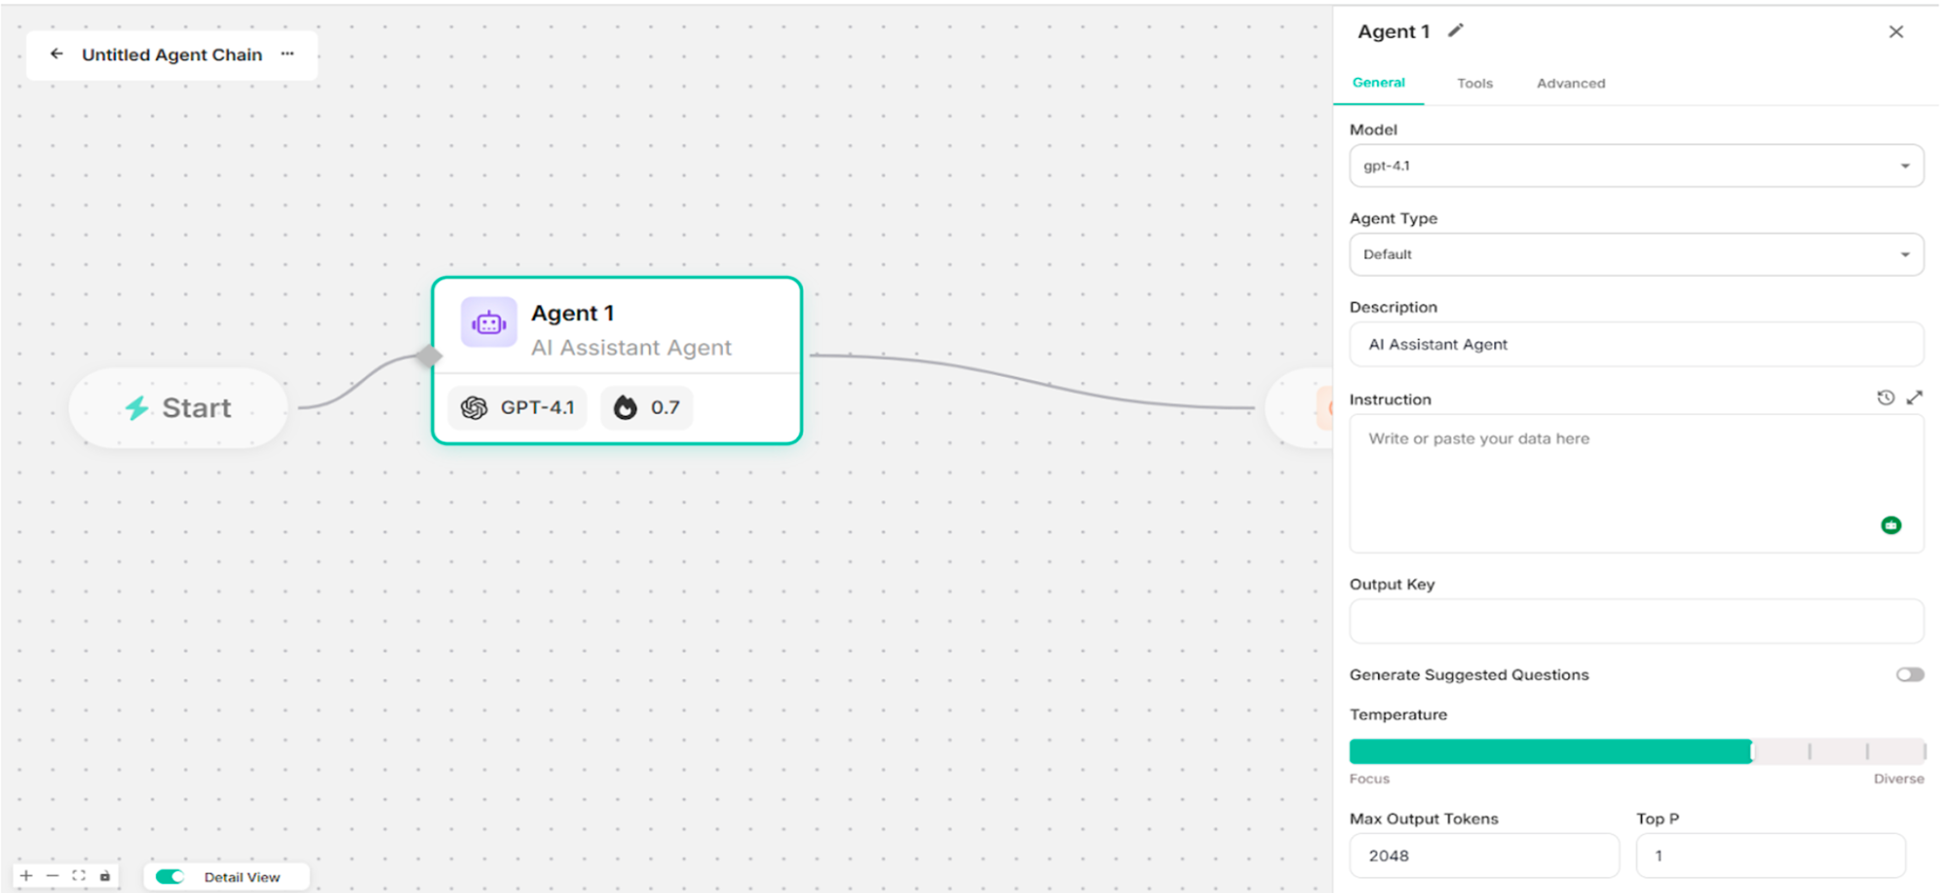Select the Start node on the canvas
The image size is (1946, 893).
click(x=178, y=408)
